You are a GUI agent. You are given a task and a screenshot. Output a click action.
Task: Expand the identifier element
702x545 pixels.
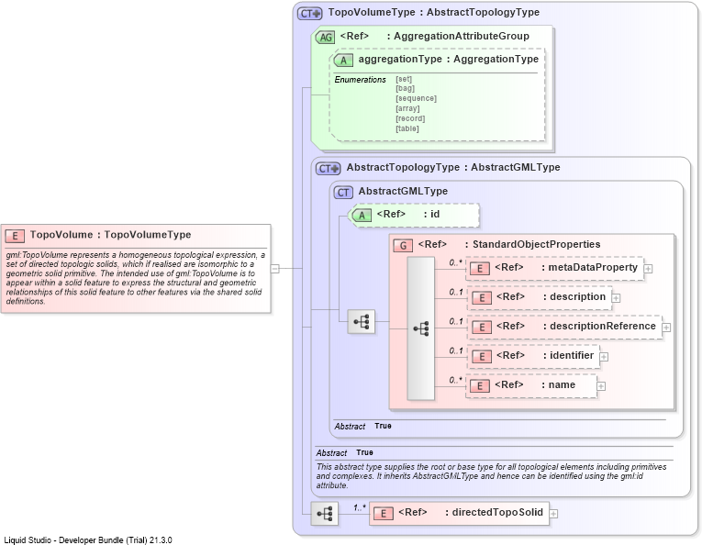tap(604, 357)
